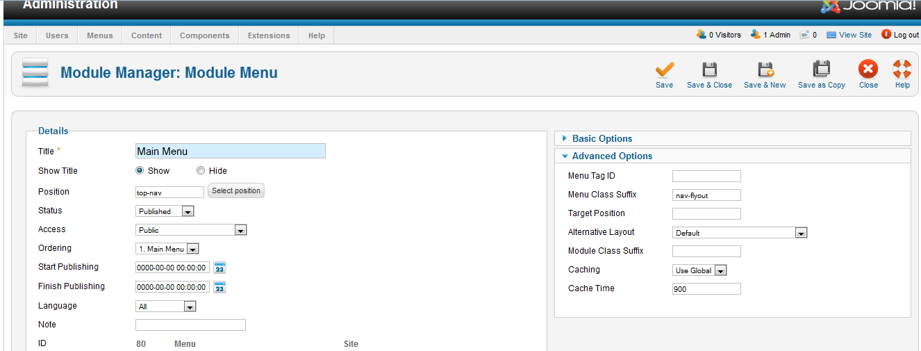Expand the Basic Options panel

(x=601, y=138)
